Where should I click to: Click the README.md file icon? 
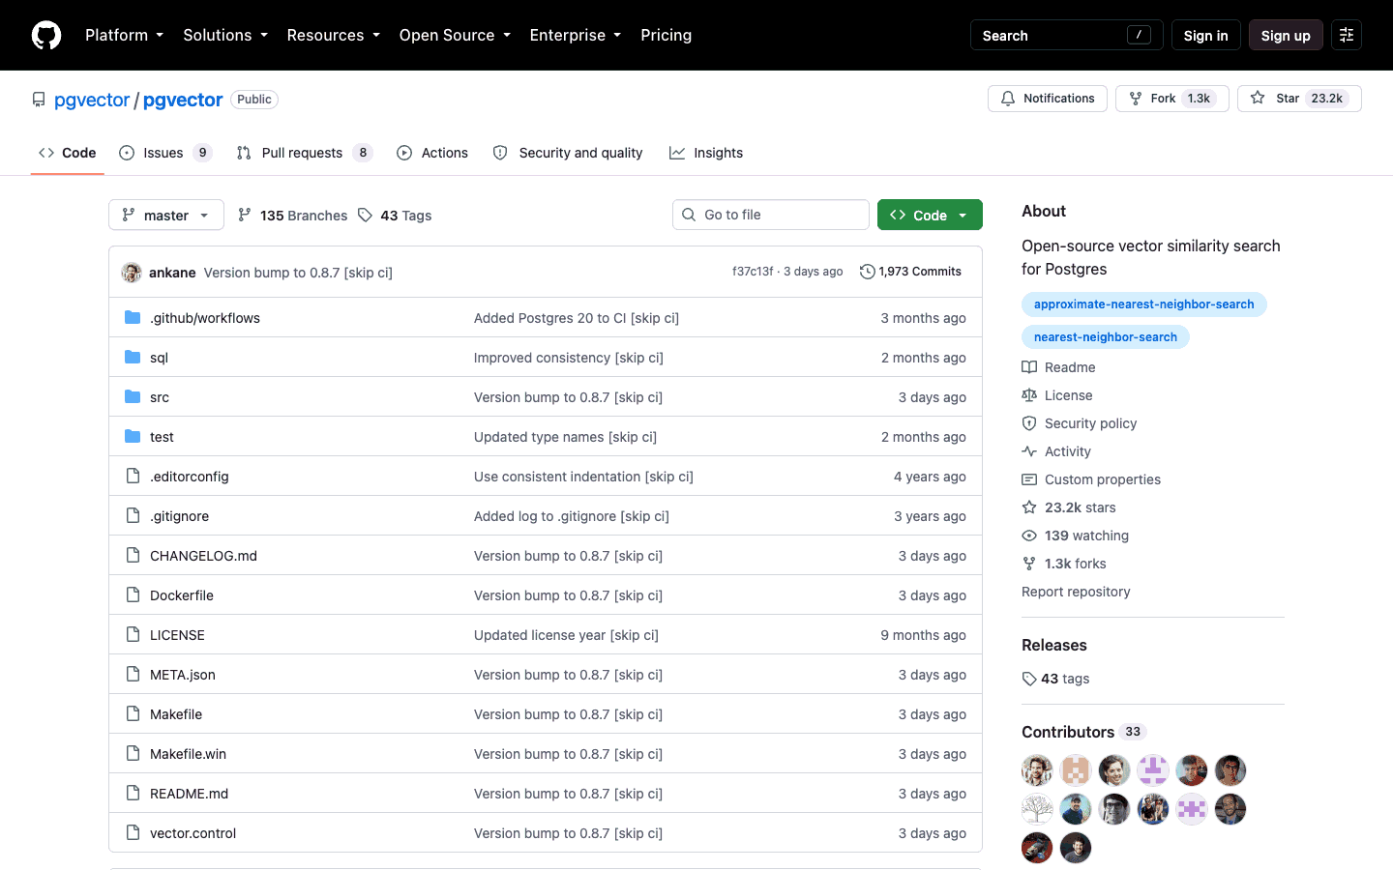point(133,794)
